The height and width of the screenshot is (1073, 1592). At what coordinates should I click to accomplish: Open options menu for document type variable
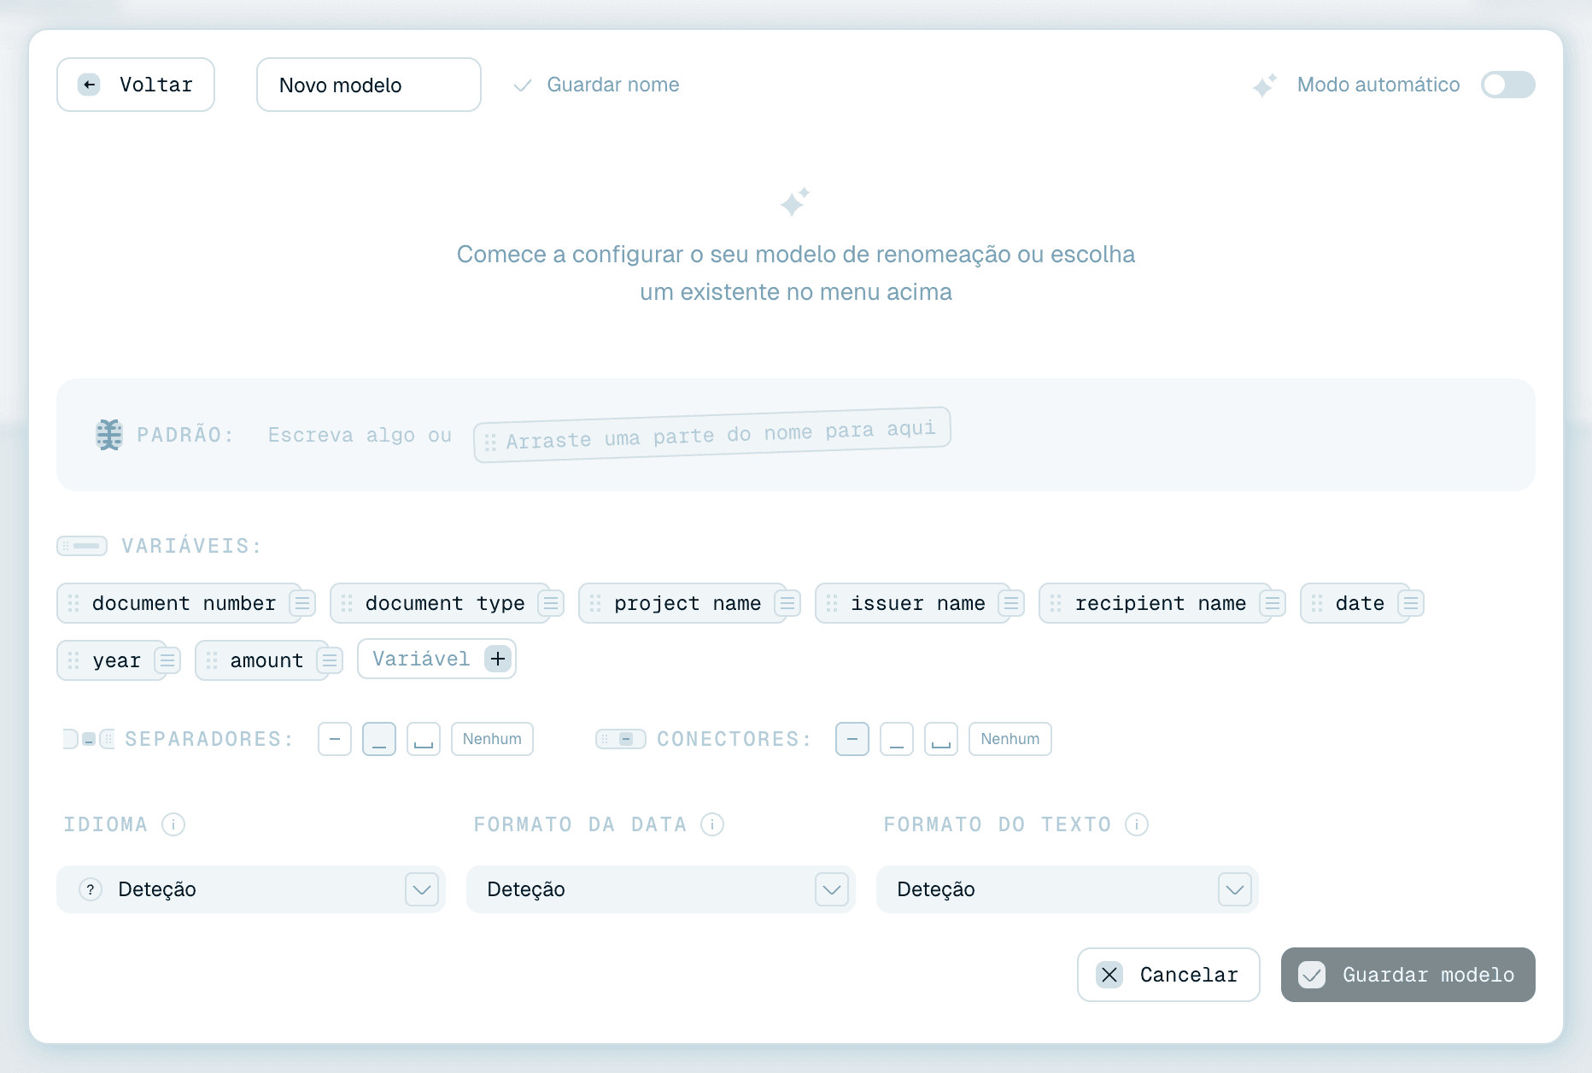coord(551,603)
